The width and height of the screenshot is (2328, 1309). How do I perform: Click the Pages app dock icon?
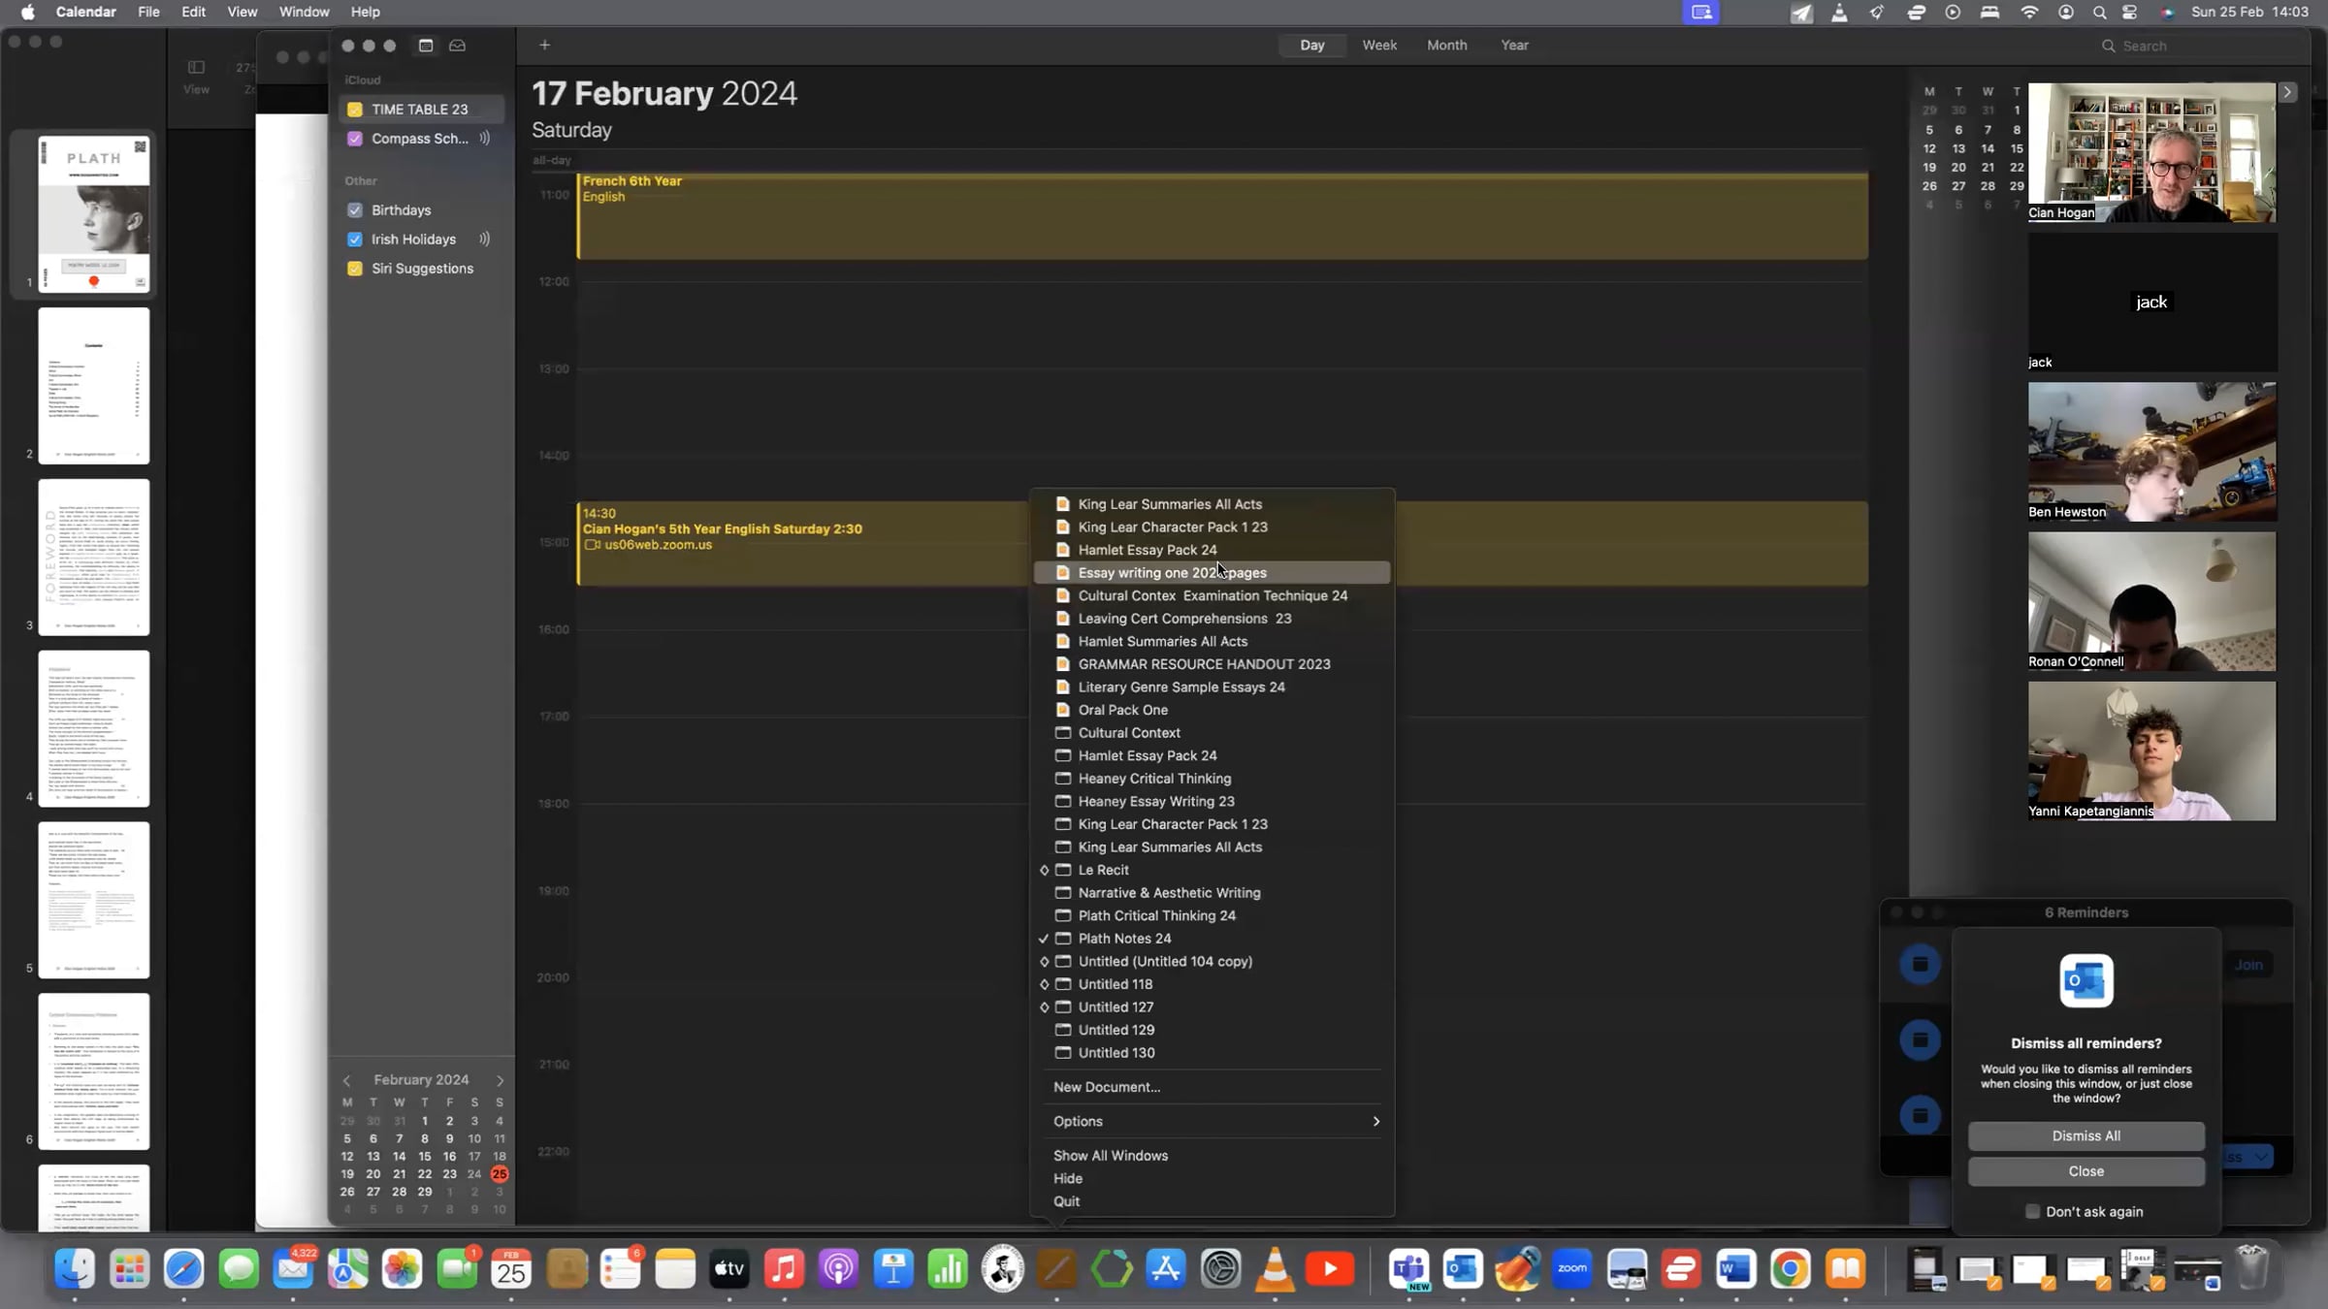1057,1268
